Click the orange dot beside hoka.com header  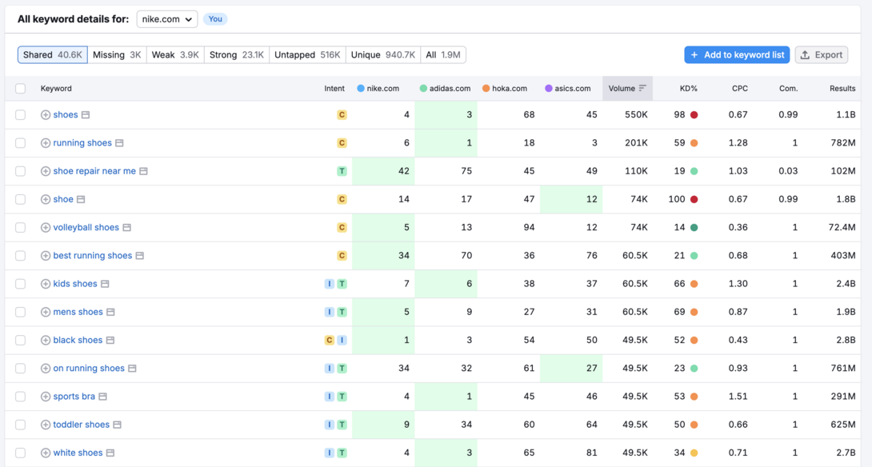pos(486,88)
